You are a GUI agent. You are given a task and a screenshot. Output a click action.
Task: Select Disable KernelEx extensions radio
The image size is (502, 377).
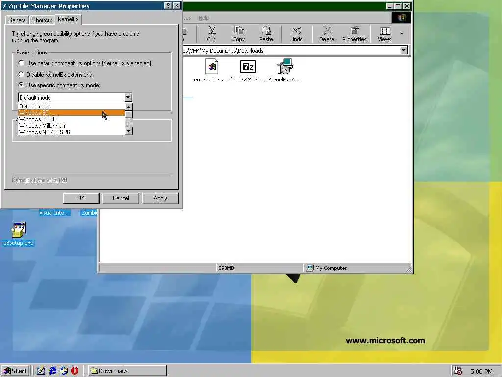[x=21, y=75]
